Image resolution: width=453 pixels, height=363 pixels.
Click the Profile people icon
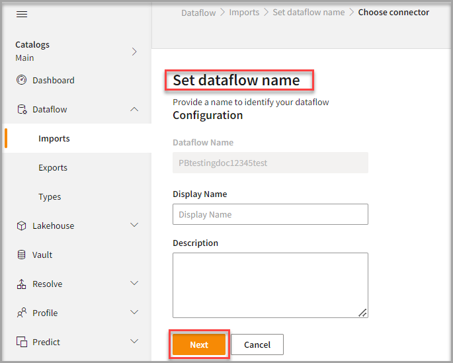coord(22,313)
